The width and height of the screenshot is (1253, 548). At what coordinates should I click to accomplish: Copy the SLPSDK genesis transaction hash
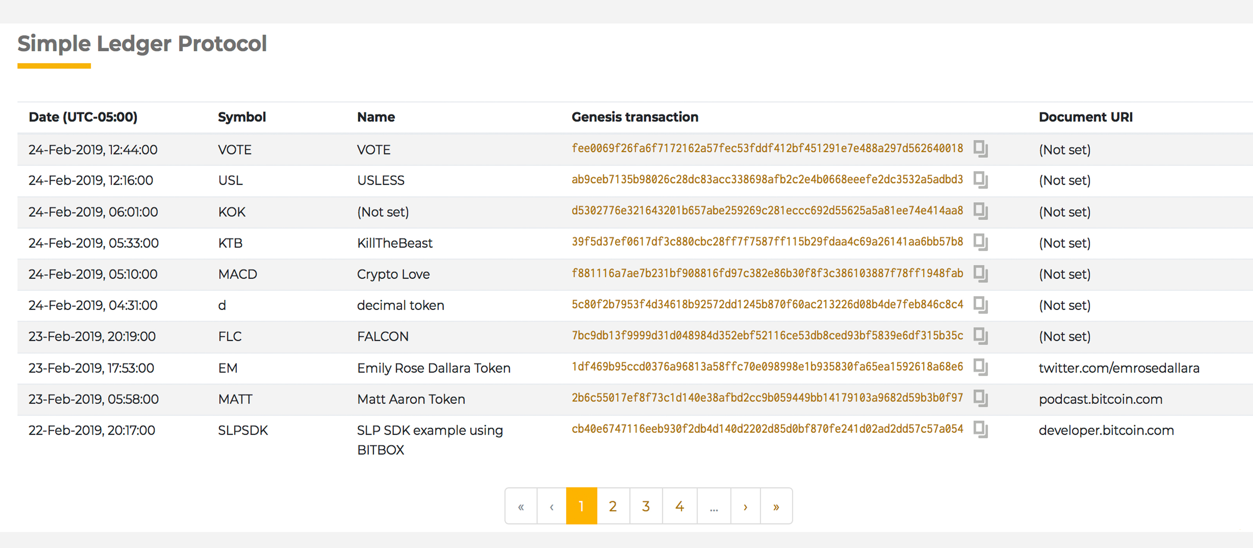(980, 429)
